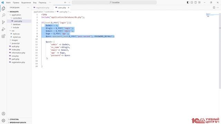Open the Выделение menu
Image resolution: width=221 pixels, height=124 pixels.
coord(26,2)
